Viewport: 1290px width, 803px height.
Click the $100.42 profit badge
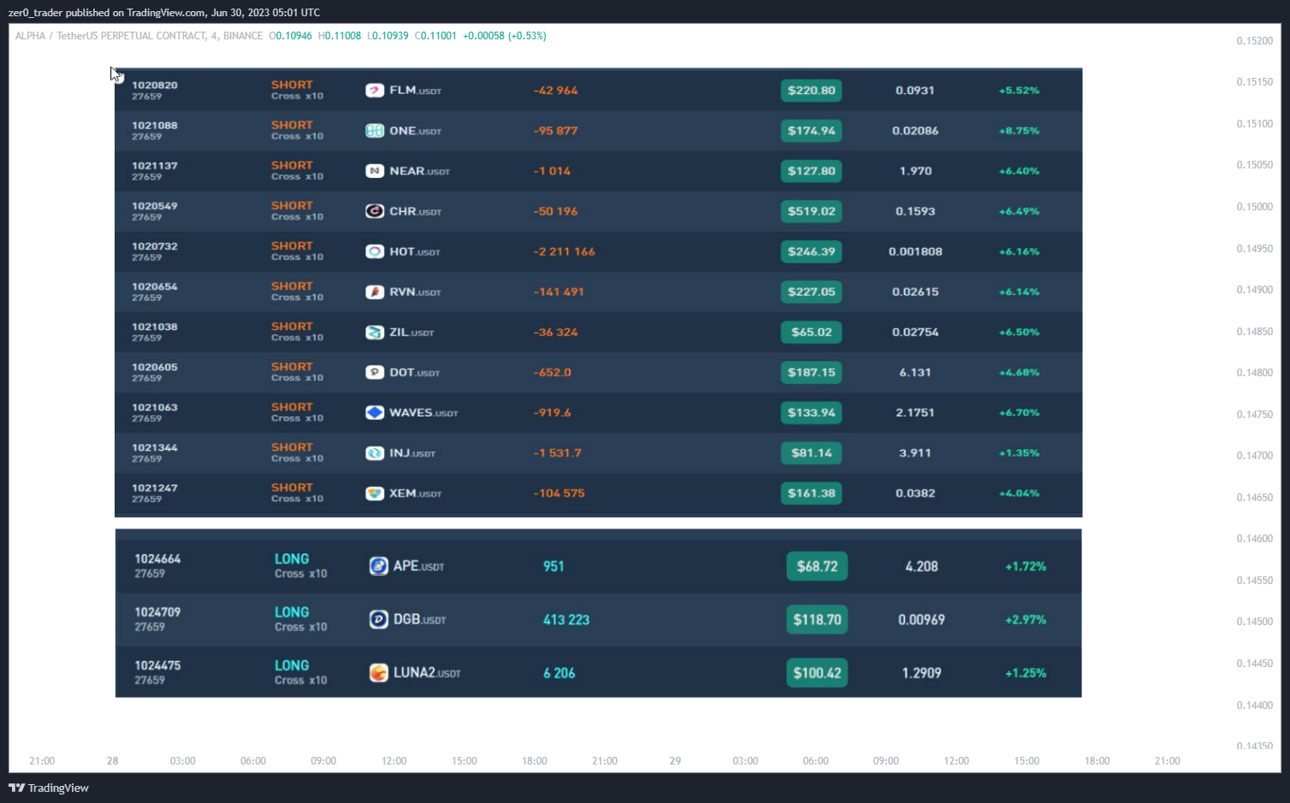click(x=817, y=673)
